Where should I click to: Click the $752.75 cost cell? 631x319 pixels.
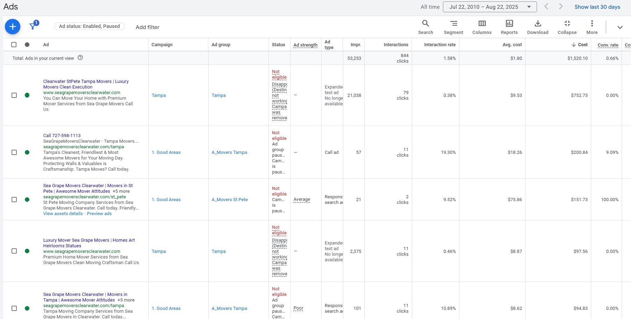[579, 95]
